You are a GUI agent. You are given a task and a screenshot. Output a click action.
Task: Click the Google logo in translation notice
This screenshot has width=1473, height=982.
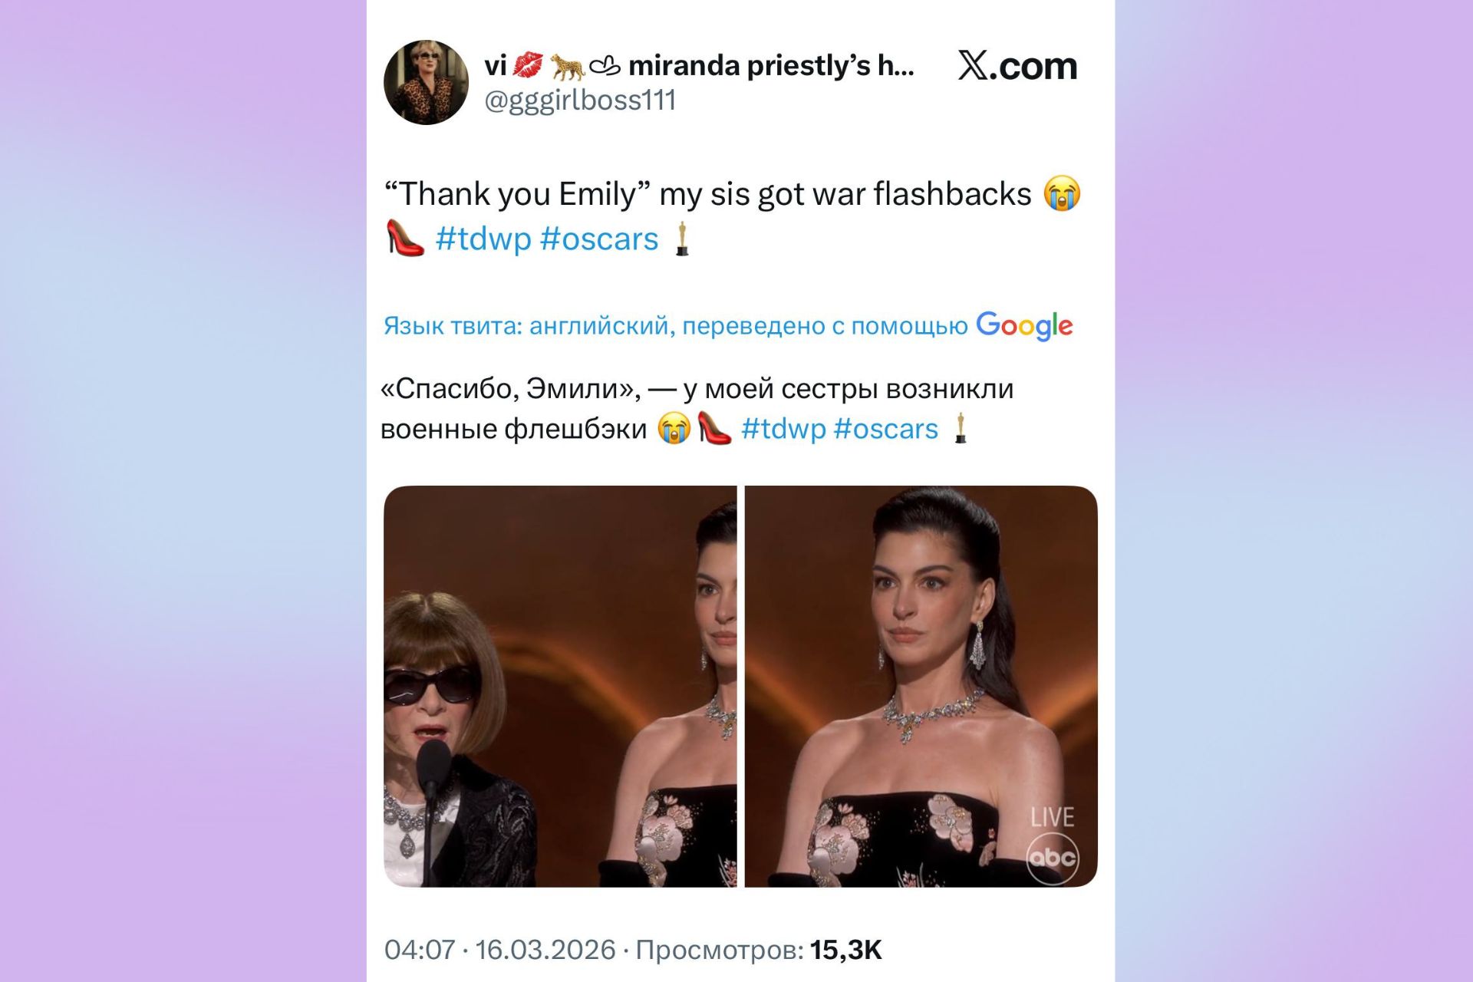(1024, 326)
